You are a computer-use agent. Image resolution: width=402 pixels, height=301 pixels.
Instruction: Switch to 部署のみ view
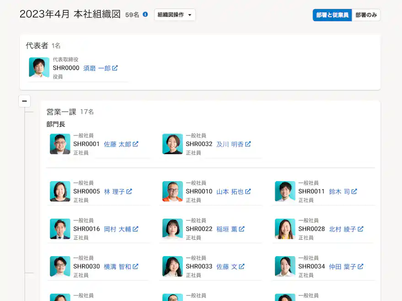pyautogui.click(x=366, y=15)
